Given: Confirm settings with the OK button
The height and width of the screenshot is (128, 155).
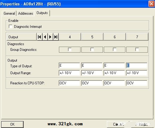Looking at the screenshot, I should pos(13,124).
